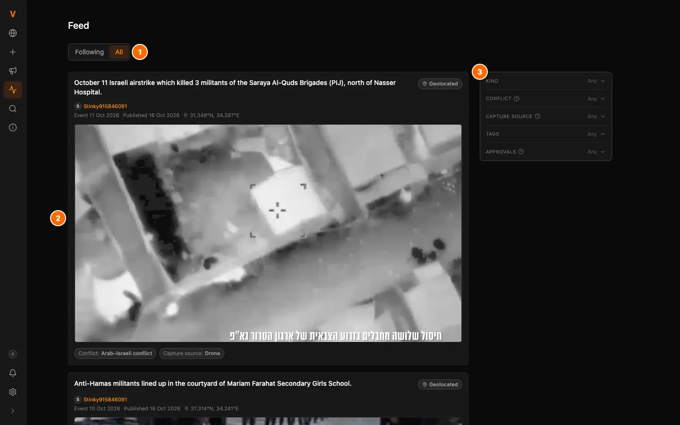Click the Event 10 Oct 2026 date text
Image resolution: width=680 pixels, height=425 pixels.
point(97,408)
